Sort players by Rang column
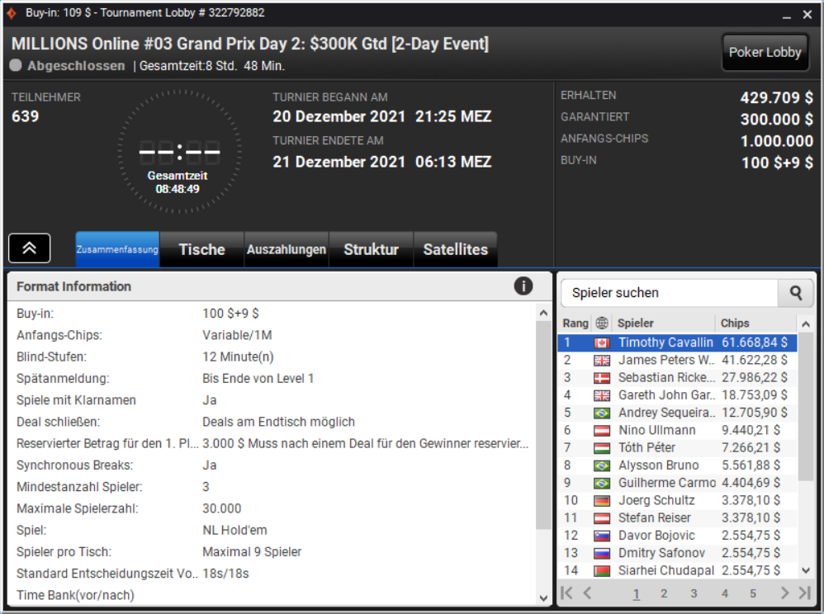Screen dimensions: 824x614 (x=575, y=323)
